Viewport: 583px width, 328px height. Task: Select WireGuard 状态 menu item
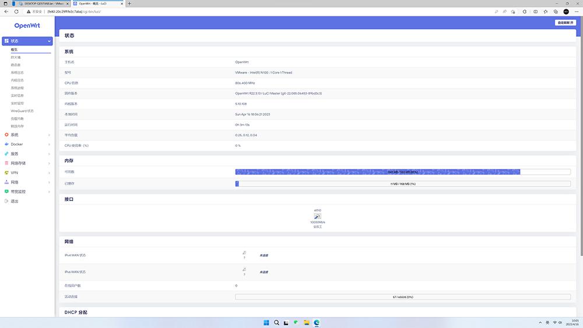(22, 111)
